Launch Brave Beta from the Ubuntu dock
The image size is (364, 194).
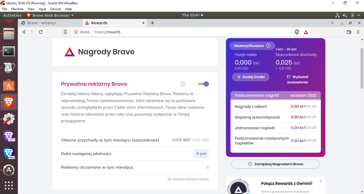[x=9, y=153]
